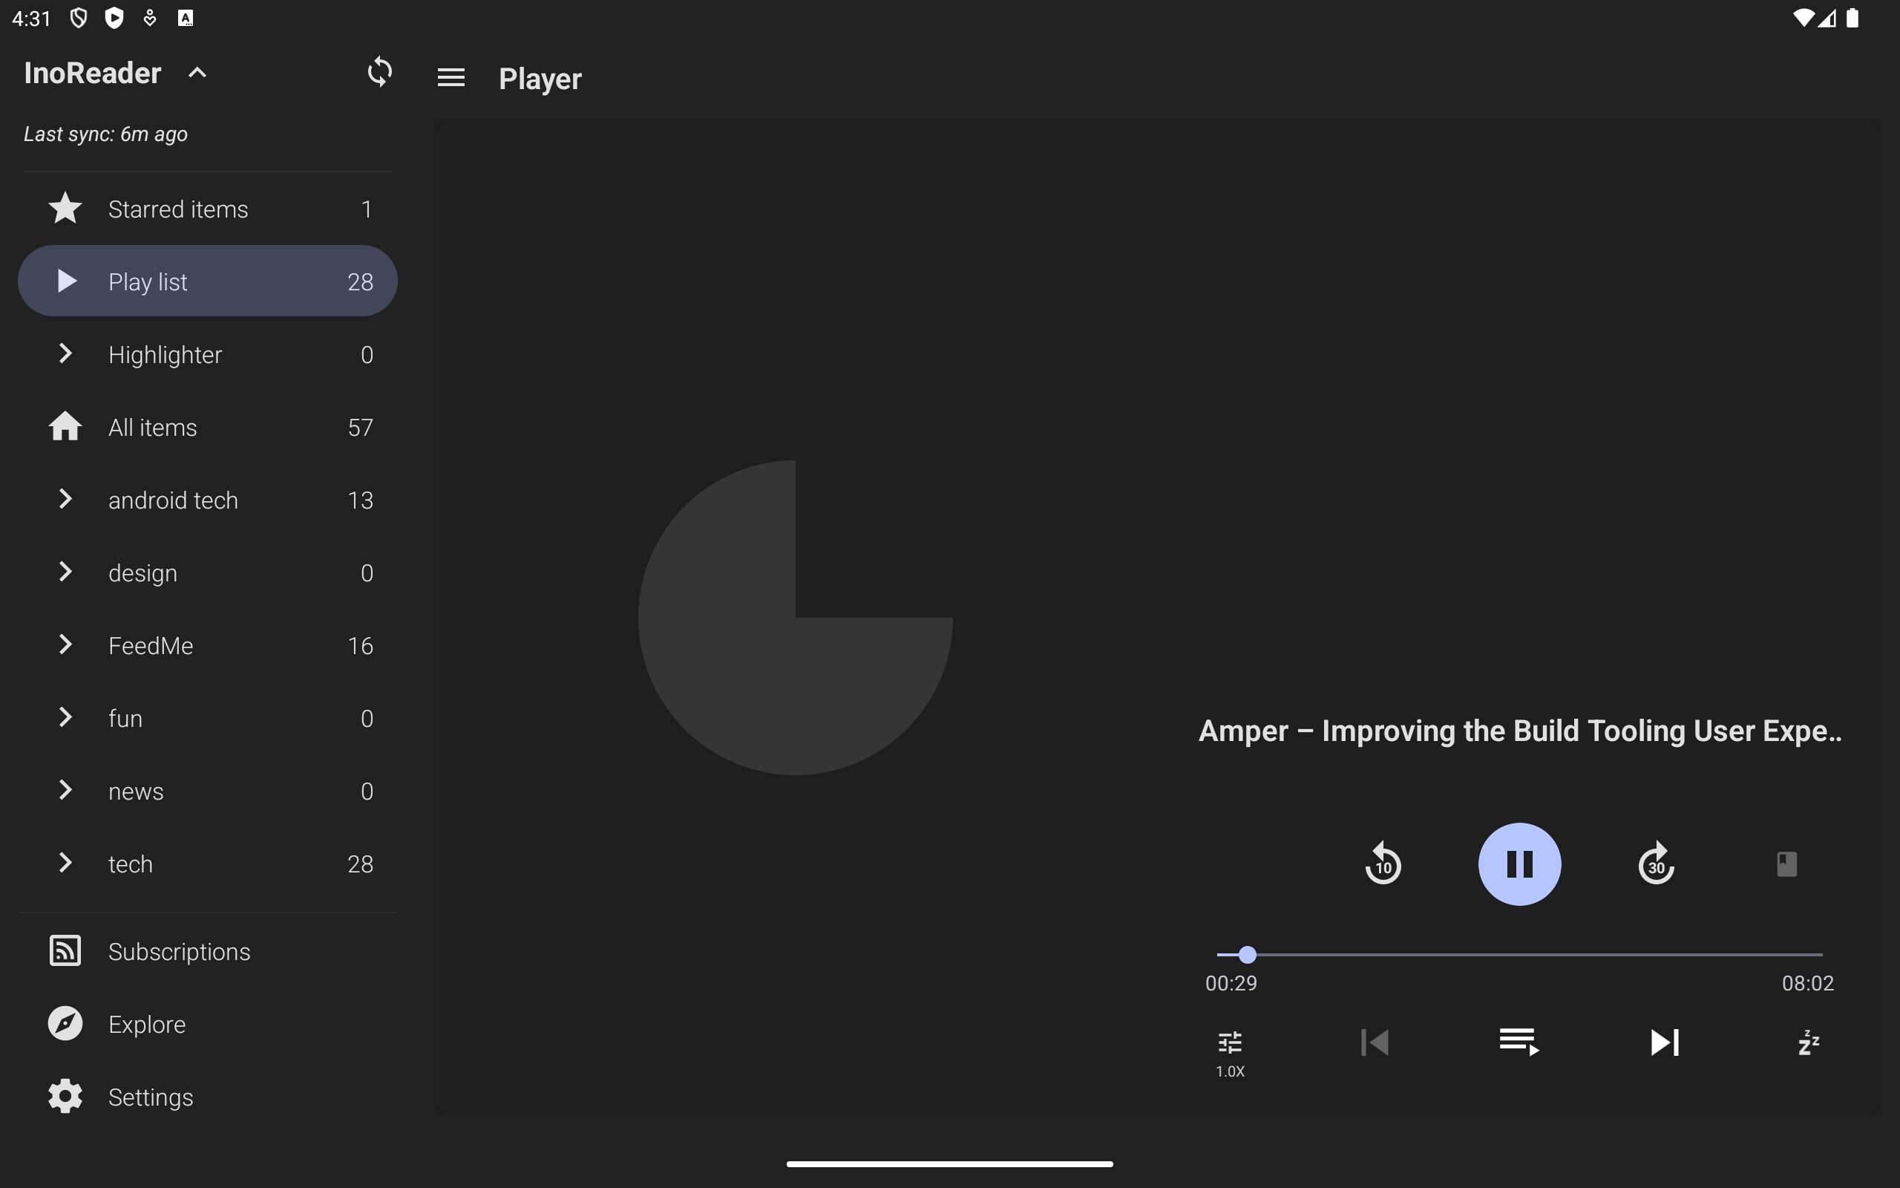1900x1188 pixels.
Task: Click the fun folder label
Action: (125, 719)
